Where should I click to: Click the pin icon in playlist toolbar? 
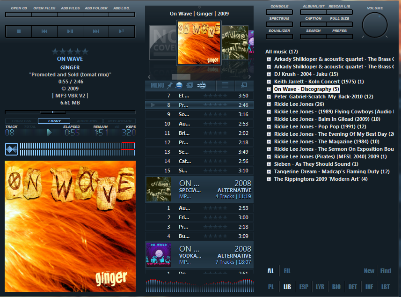coord(169,86)
